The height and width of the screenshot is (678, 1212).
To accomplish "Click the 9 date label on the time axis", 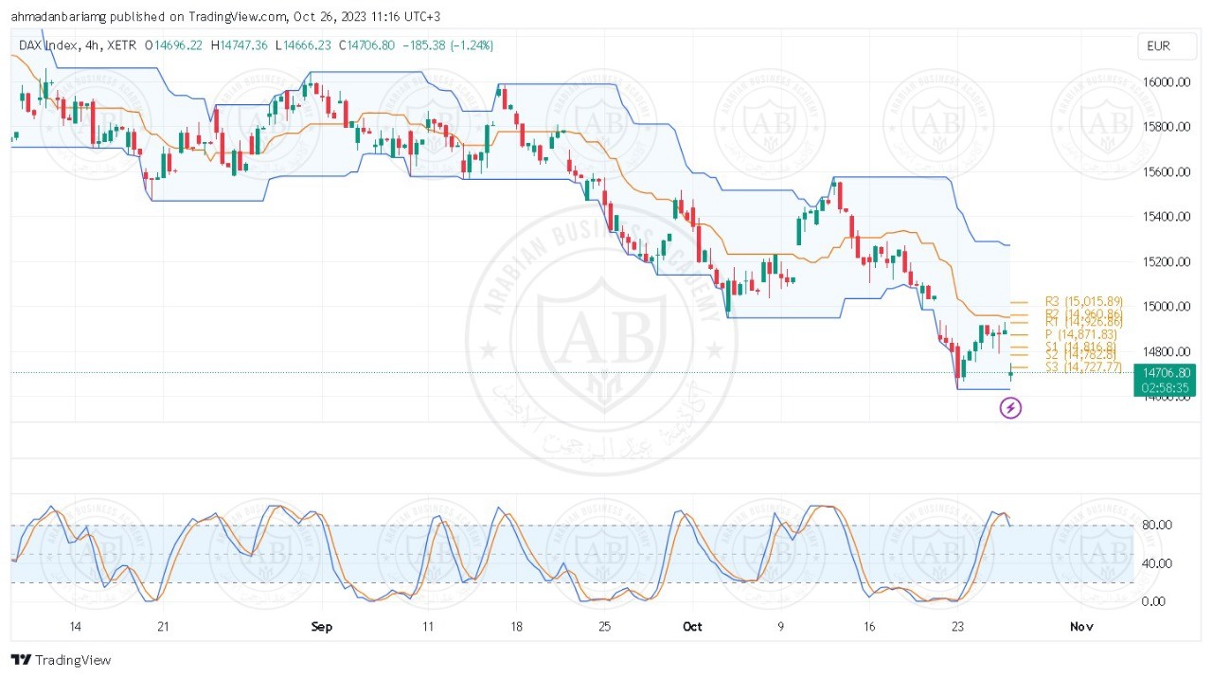I will 781,627.
